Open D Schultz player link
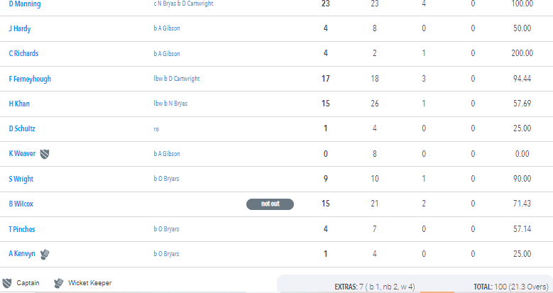The width and height of the screenshot is (553, 293). (22, 128)
